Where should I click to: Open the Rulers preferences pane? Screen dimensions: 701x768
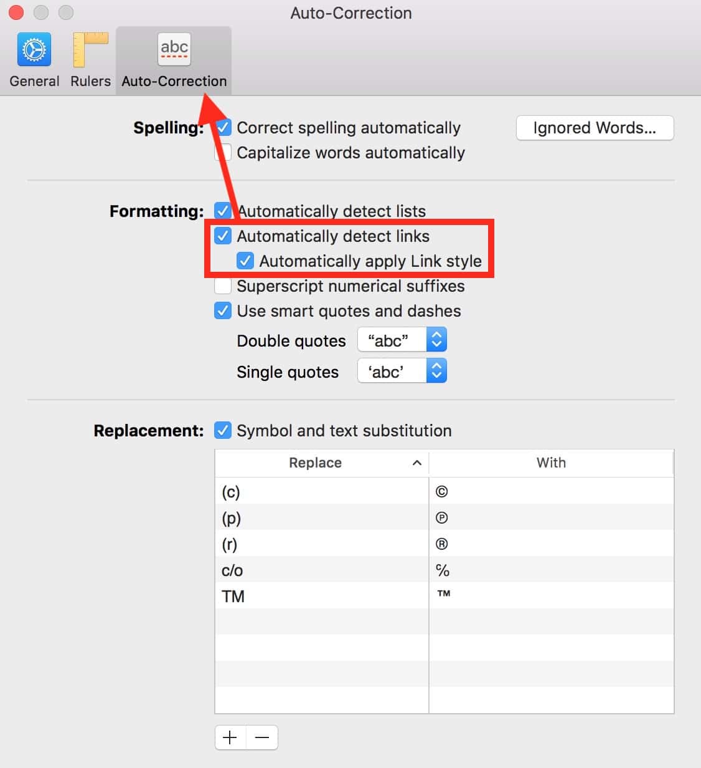90,60
